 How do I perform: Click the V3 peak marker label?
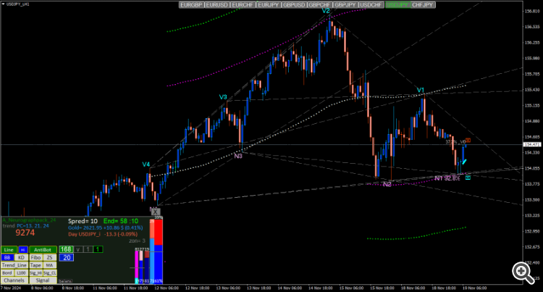(x=223, y=97)
